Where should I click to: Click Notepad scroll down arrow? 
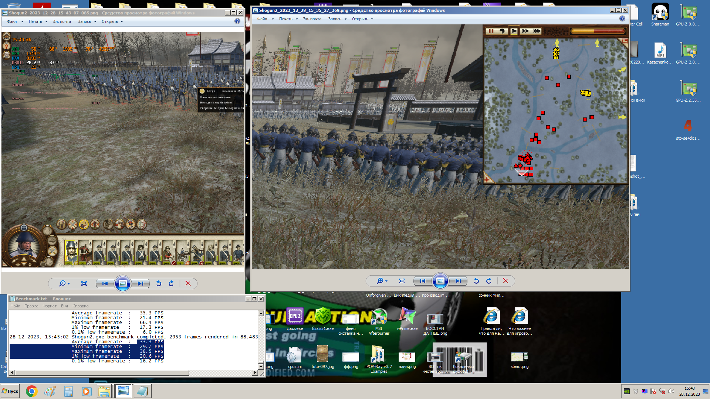click(261, 366)
